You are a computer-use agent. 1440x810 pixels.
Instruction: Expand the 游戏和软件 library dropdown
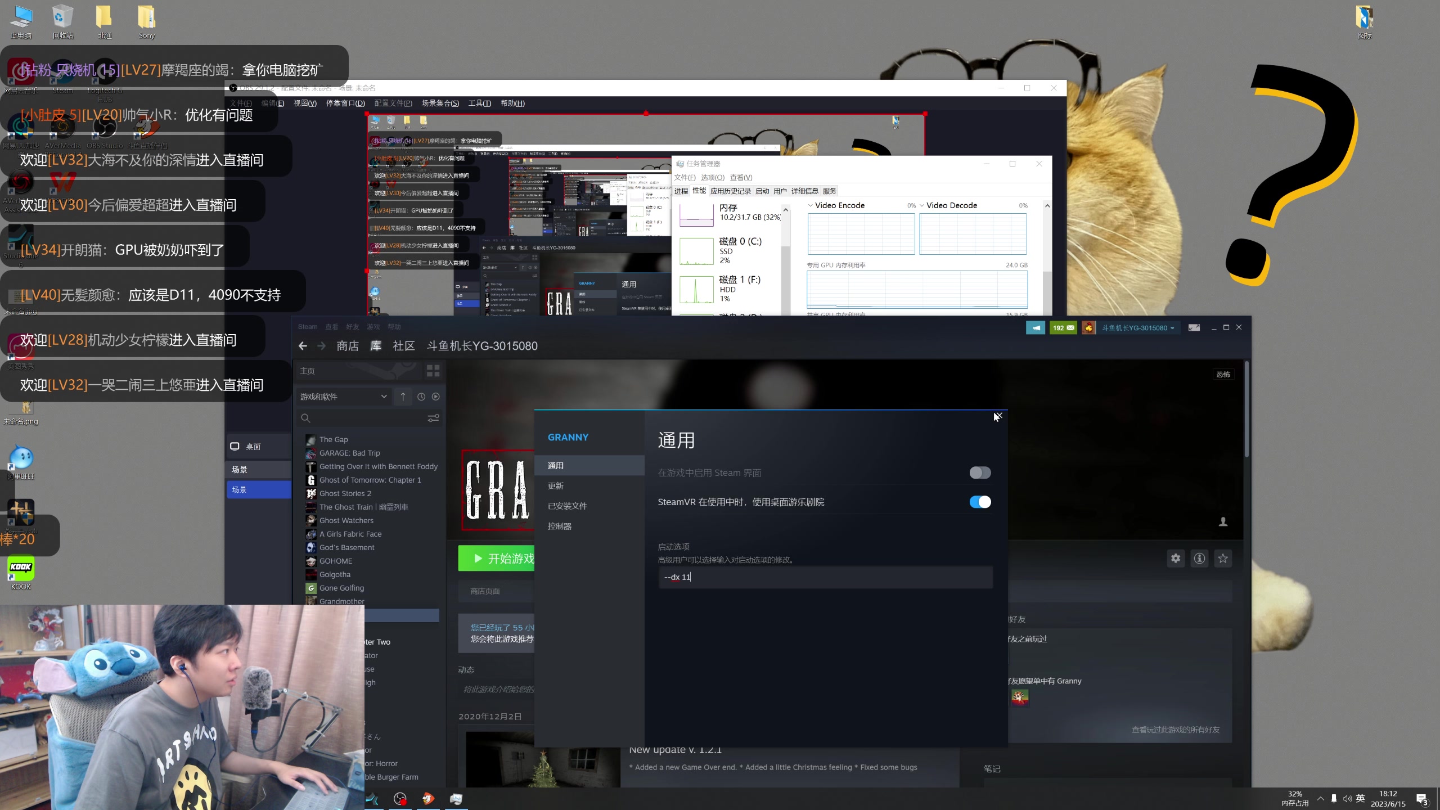click(x=344, y=397)
